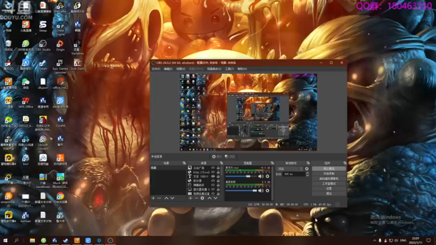Image resolution: width=436 pixels, height=245 pixels.
Task: Move selected scene up with arrow
Action: (166, 198)
